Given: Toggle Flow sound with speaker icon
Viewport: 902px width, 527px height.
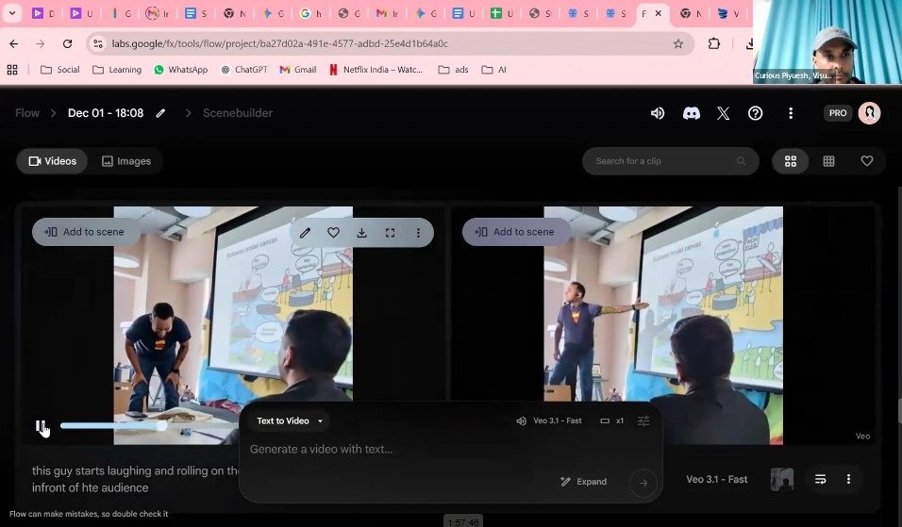Looking at the screenshot, I should (658, 113).
